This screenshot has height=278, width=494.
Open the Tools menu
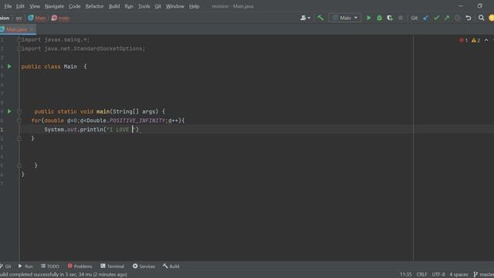(x=144, y=6)
